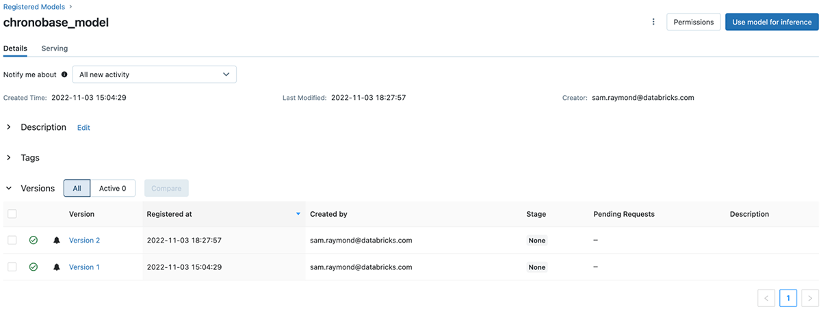Open the All new activity dropdown
Screen dimensions: 821x324
coord(154,75)
